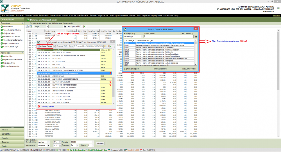Click error icon on GASTOS DE REPRESENTACION row
Viewport: 281px width, 152px height.
pyautogui.click(x=110, y=85)
